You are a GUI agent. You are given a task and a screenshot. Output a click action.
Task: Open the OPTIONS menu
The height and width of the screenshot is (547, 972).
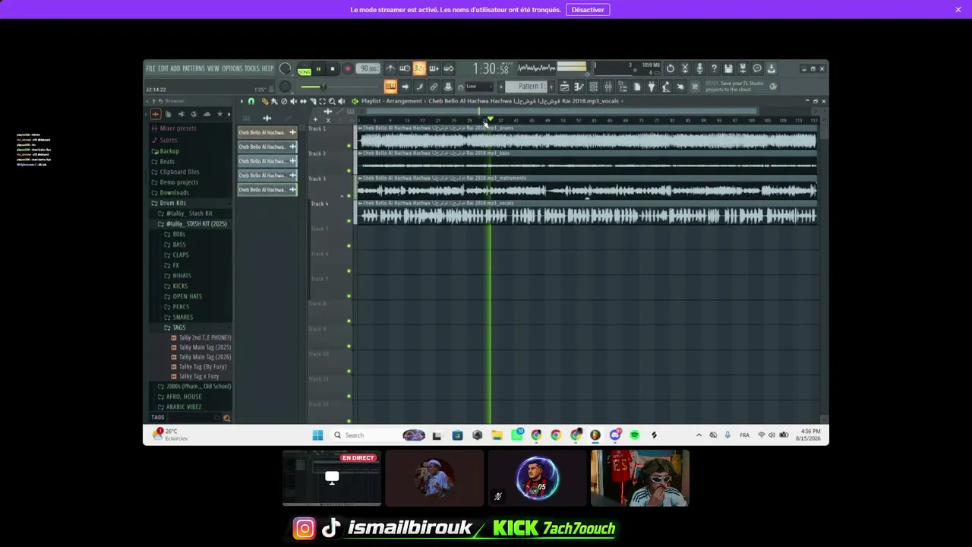tap(232, 68)
